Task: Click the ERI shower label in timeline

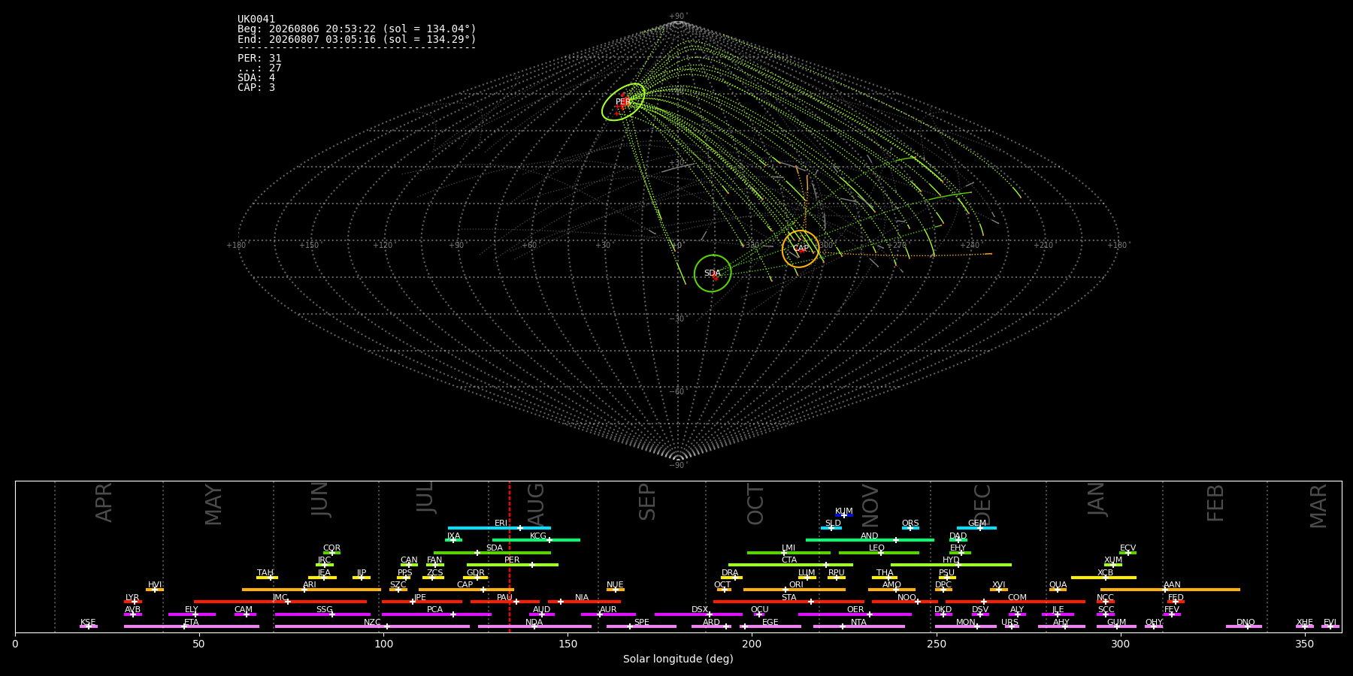Action: click(501, 524)
